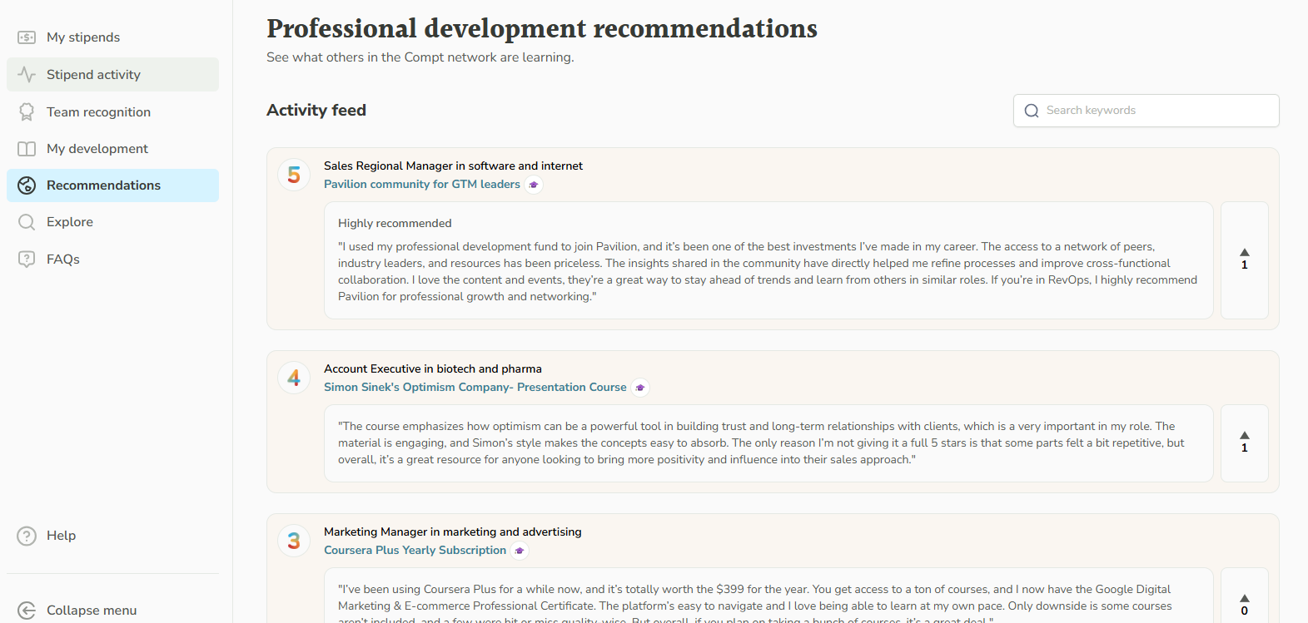Click the Simon Sinek course review quote
This screenshot has width=1308, height=623.
pyautogui.click(x=761, y=443)
